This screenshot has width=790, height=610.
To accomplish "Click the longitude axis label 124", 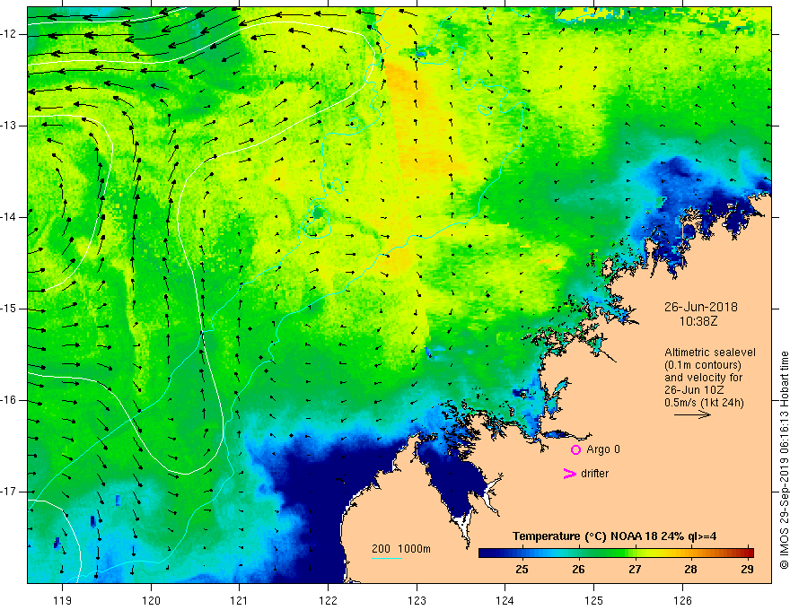I will pos(505,600).
